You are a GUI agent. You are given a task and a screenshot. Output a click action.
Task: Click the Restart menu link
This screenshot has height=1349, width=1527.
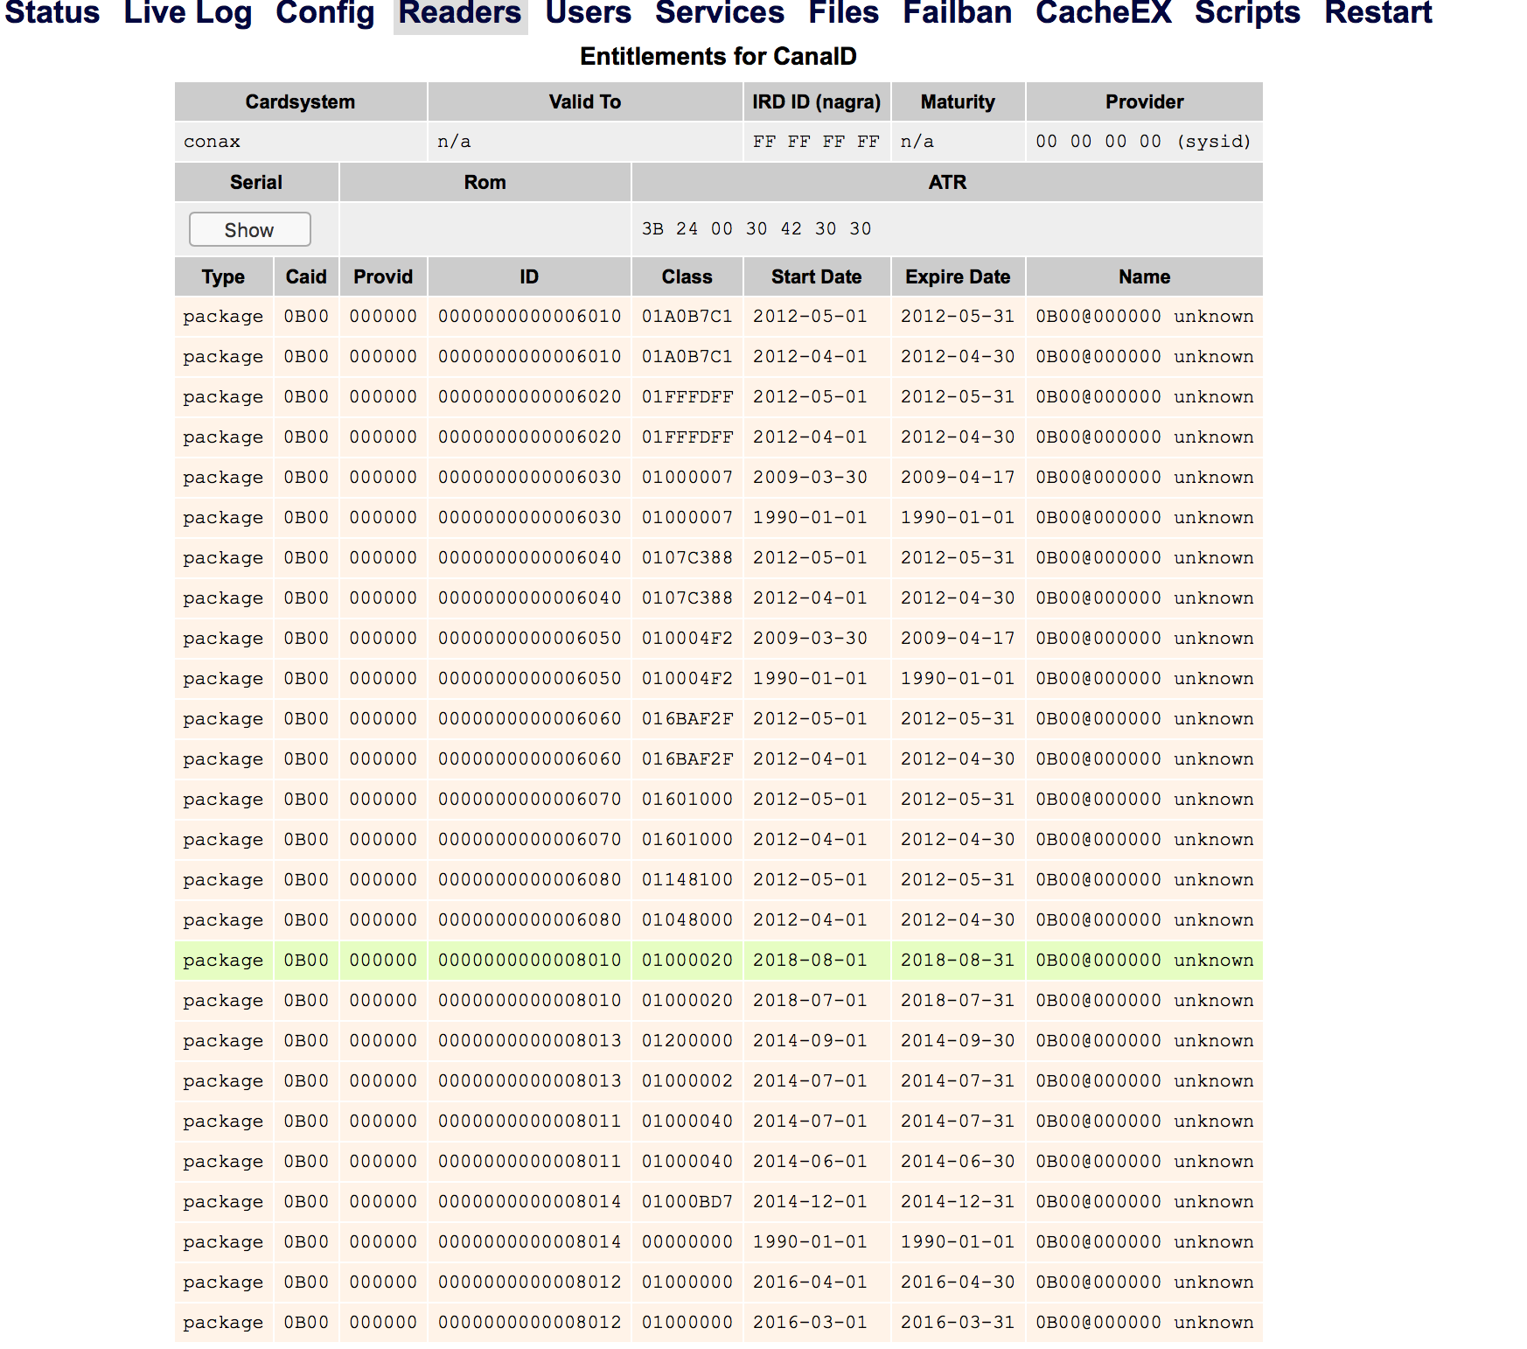click(1378, 13)
